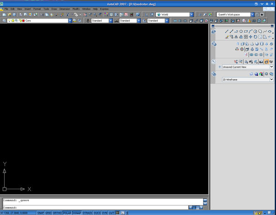Open the layer dropdown showing Cons
The image size is (276, 215).
(40, 21)
